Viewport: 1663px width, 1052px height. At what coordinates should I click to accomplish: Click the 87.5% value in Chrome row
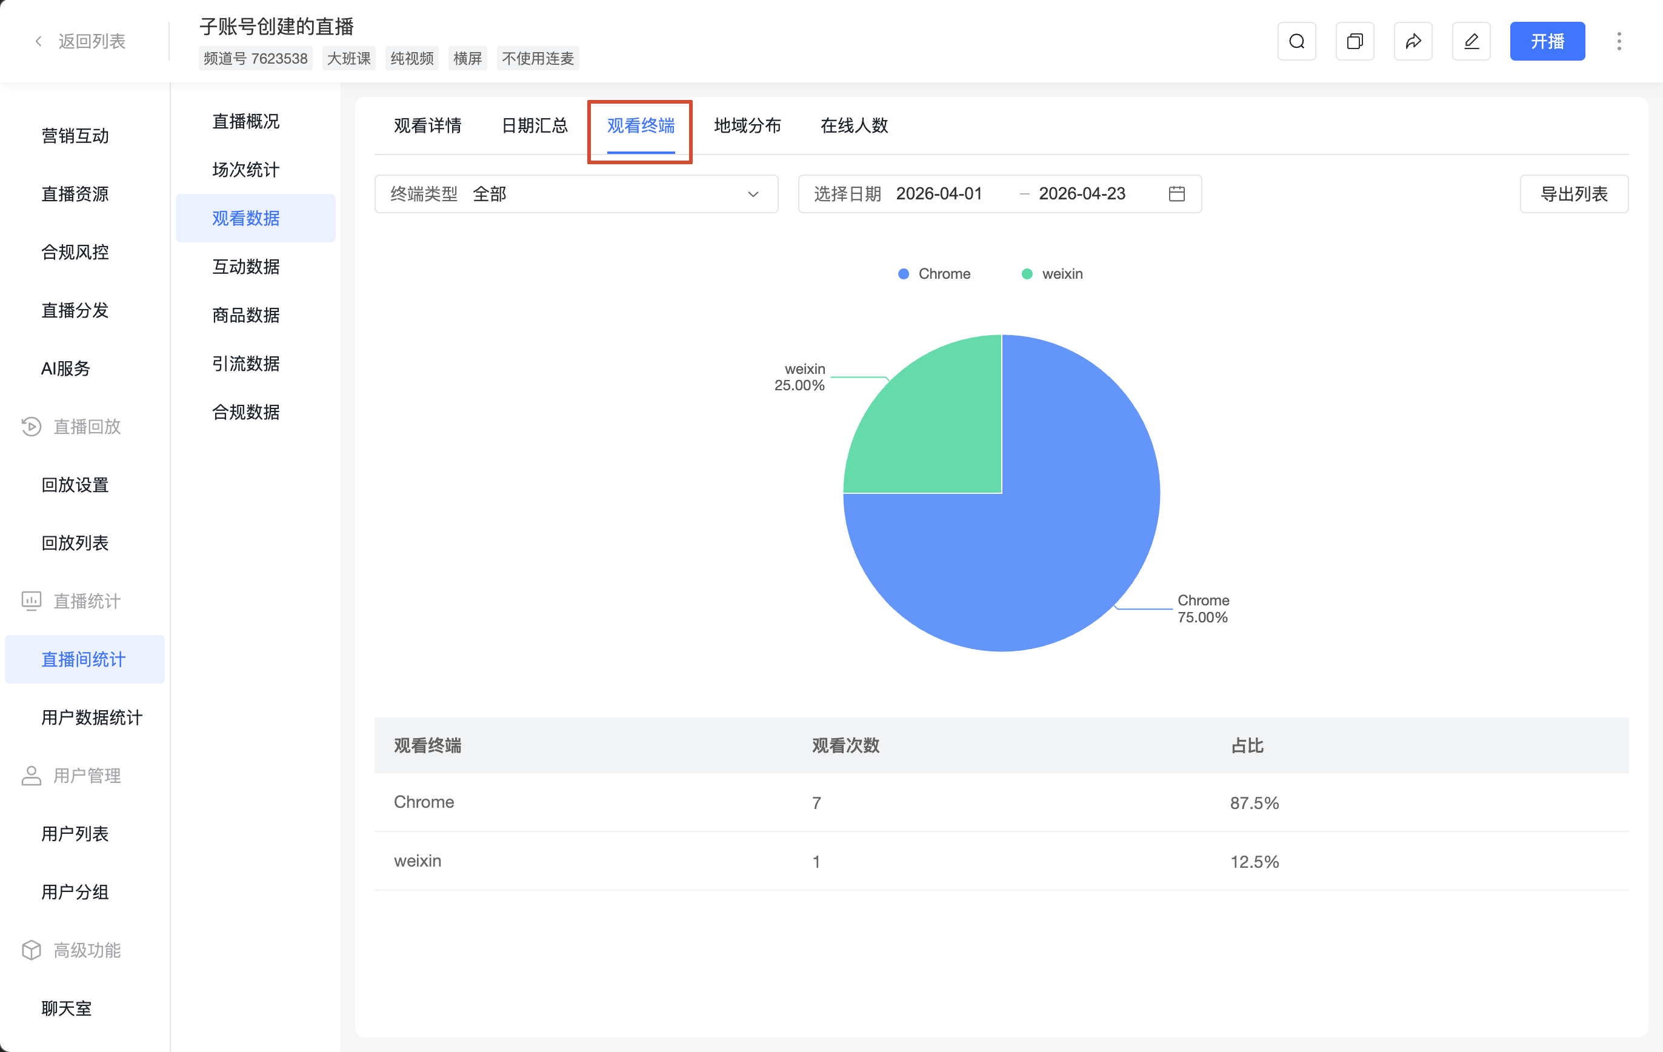pos(1254,803)
